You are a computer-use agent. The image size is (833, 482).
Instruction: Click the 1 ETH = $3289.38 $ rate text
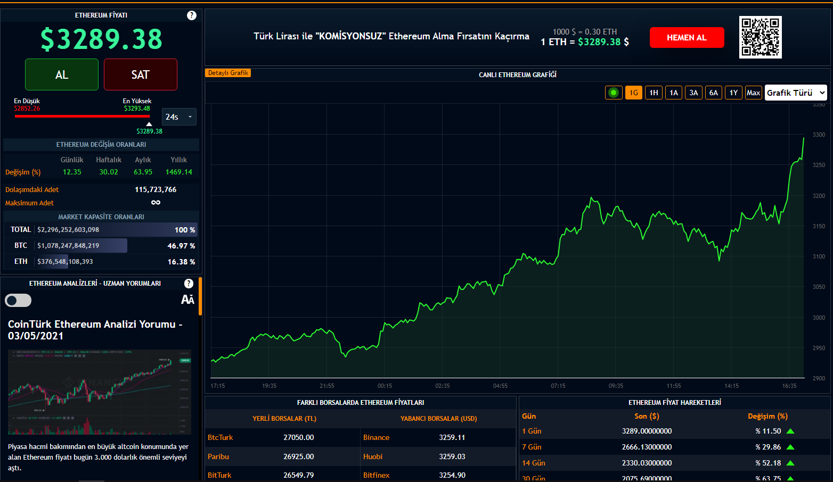tap(585, 42)
